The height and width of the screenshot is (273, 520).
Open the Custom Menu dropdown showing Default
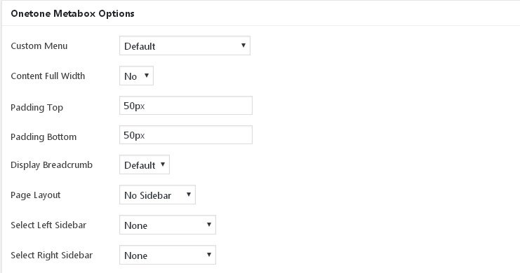point(185,45)
